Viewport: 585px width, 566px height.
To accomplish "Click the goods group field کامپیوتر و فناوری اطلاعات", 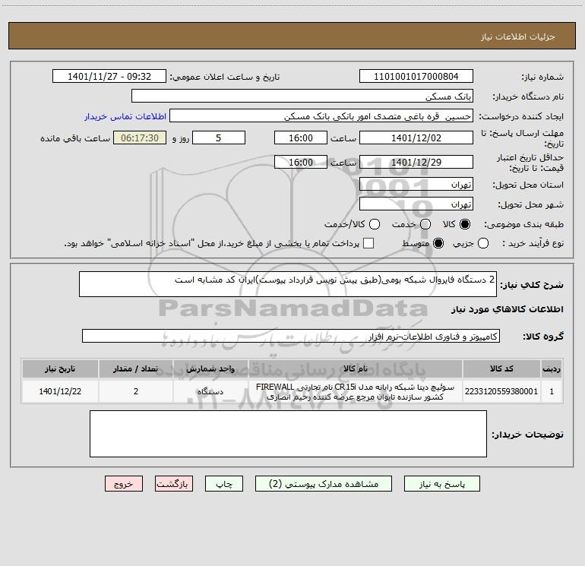I will [x=291, y=336].
